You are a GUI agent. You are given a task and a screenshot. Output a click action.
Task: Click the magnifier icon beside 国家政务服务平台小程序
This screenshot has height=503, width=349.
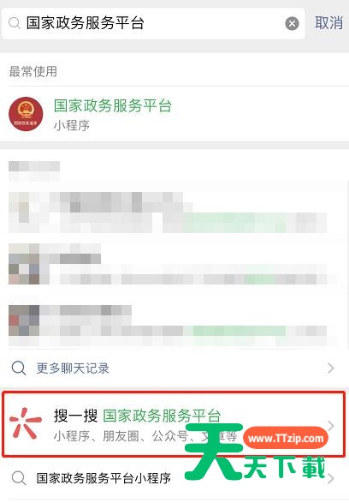pyautogui.click(x=19, y=478)
